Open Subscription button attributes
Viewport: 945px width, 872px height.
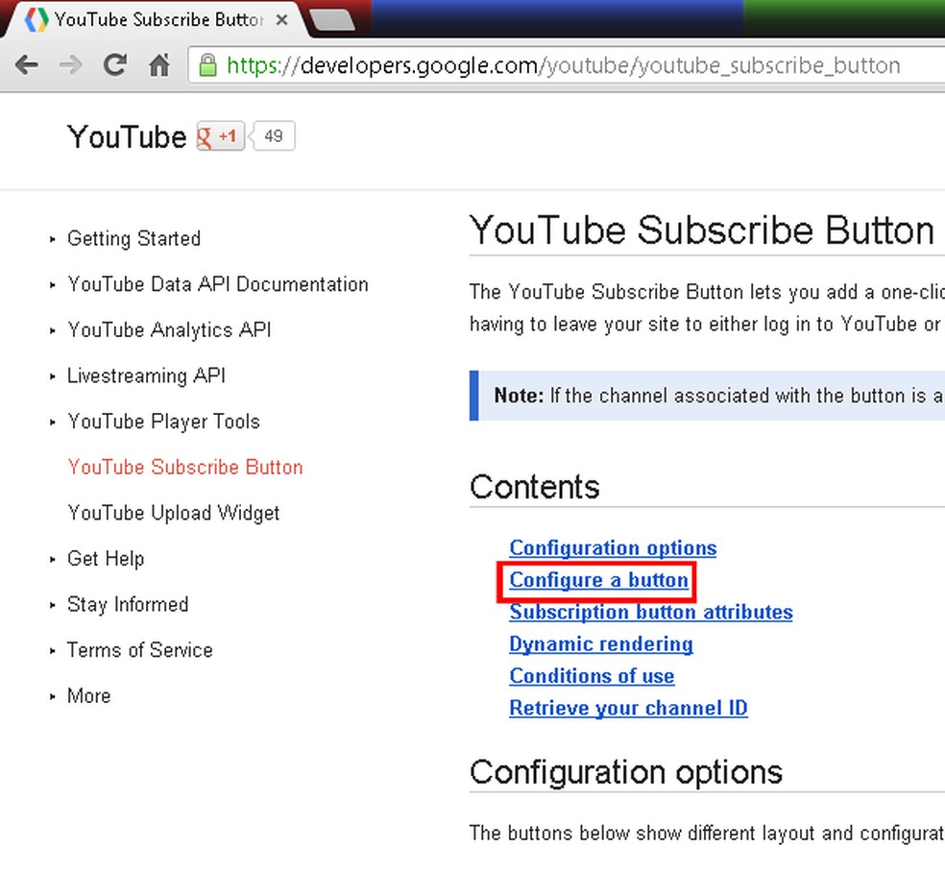click(x=650, y=612)
